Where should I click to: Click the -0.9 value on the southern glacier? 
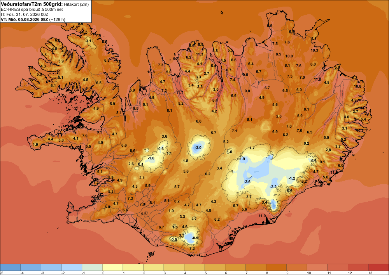point(195,238)
